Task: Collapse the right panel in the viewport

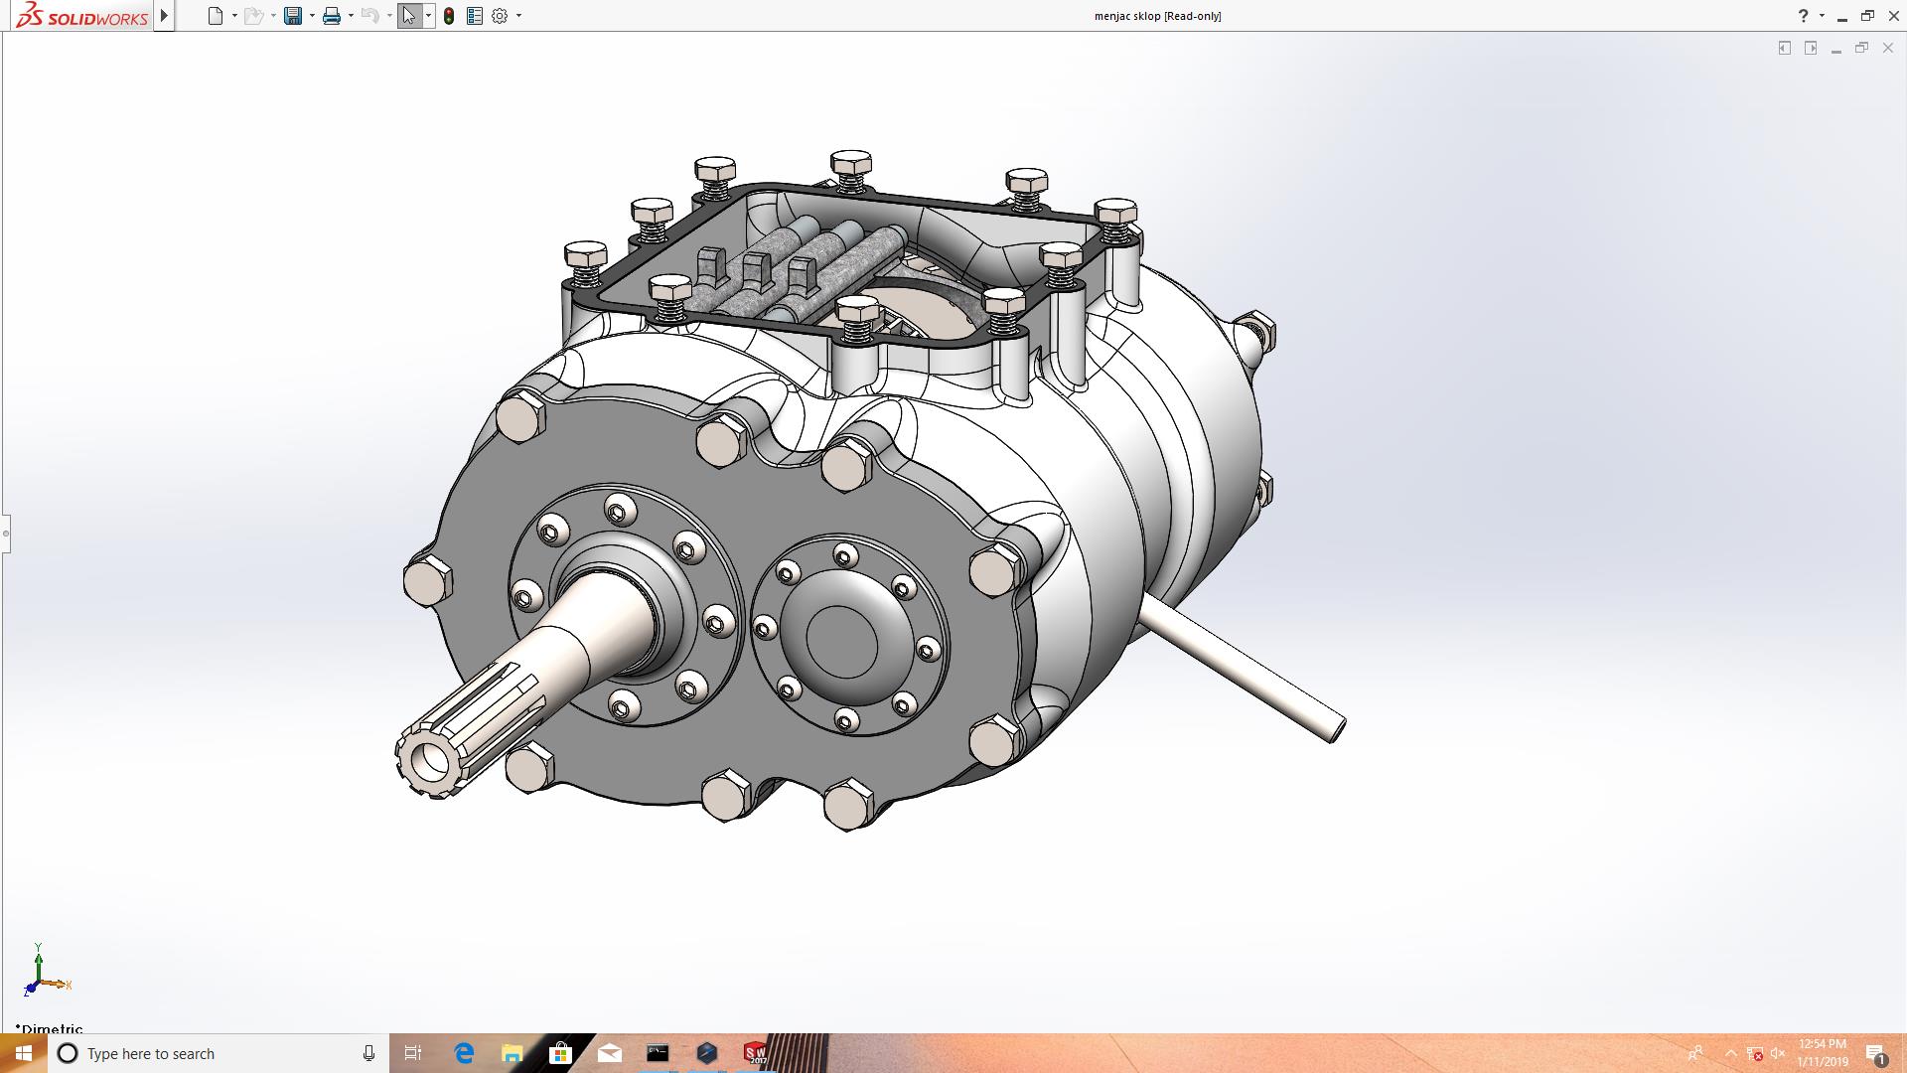Action: point(1810,48)
